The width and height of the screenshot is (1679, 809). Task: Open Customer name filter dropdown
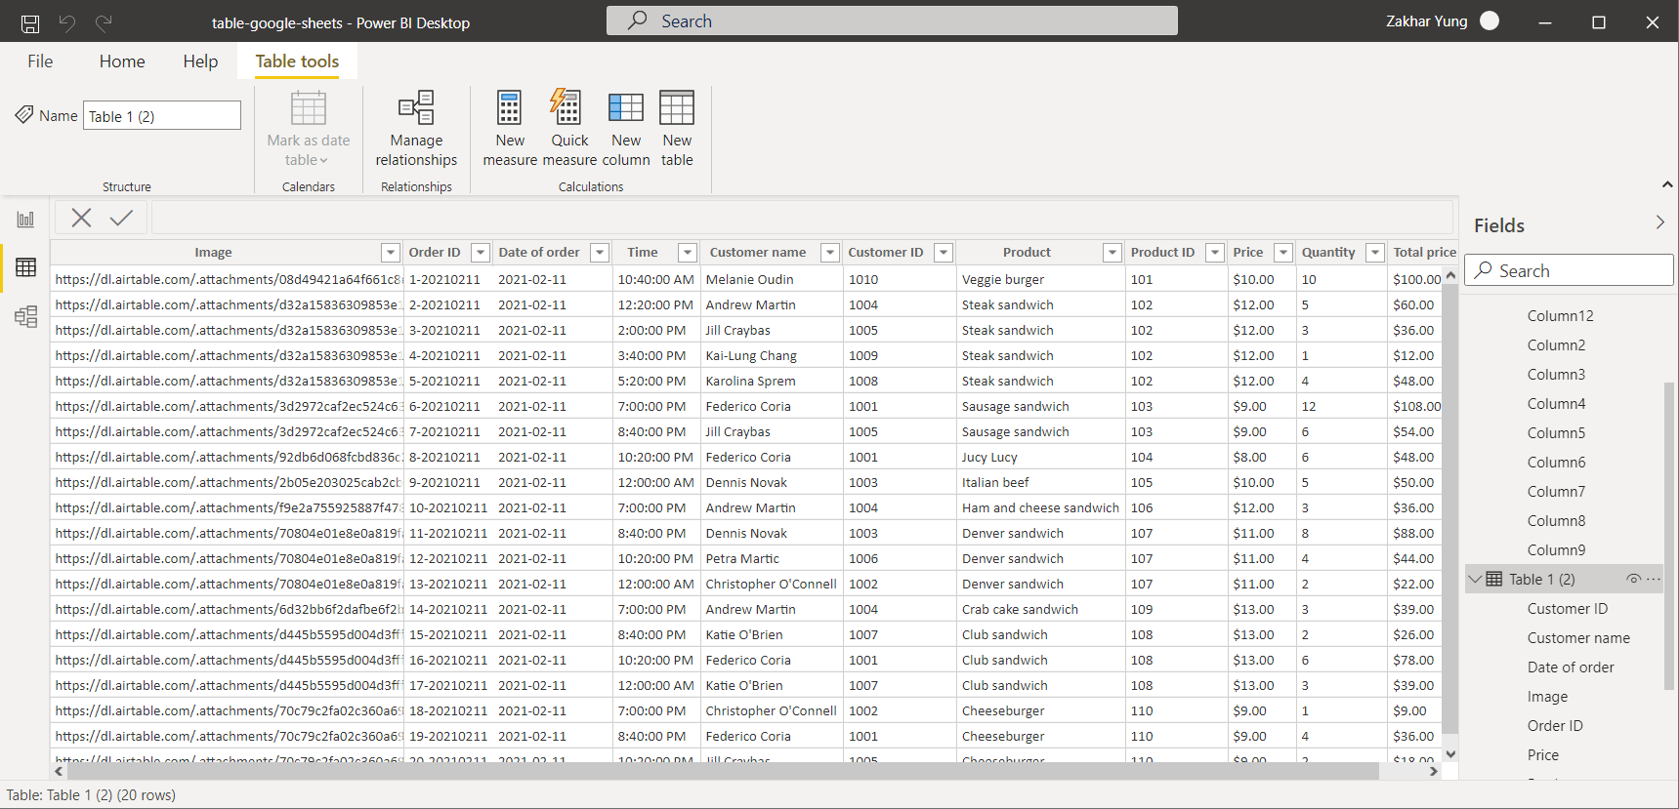click(x=830, y=253)
